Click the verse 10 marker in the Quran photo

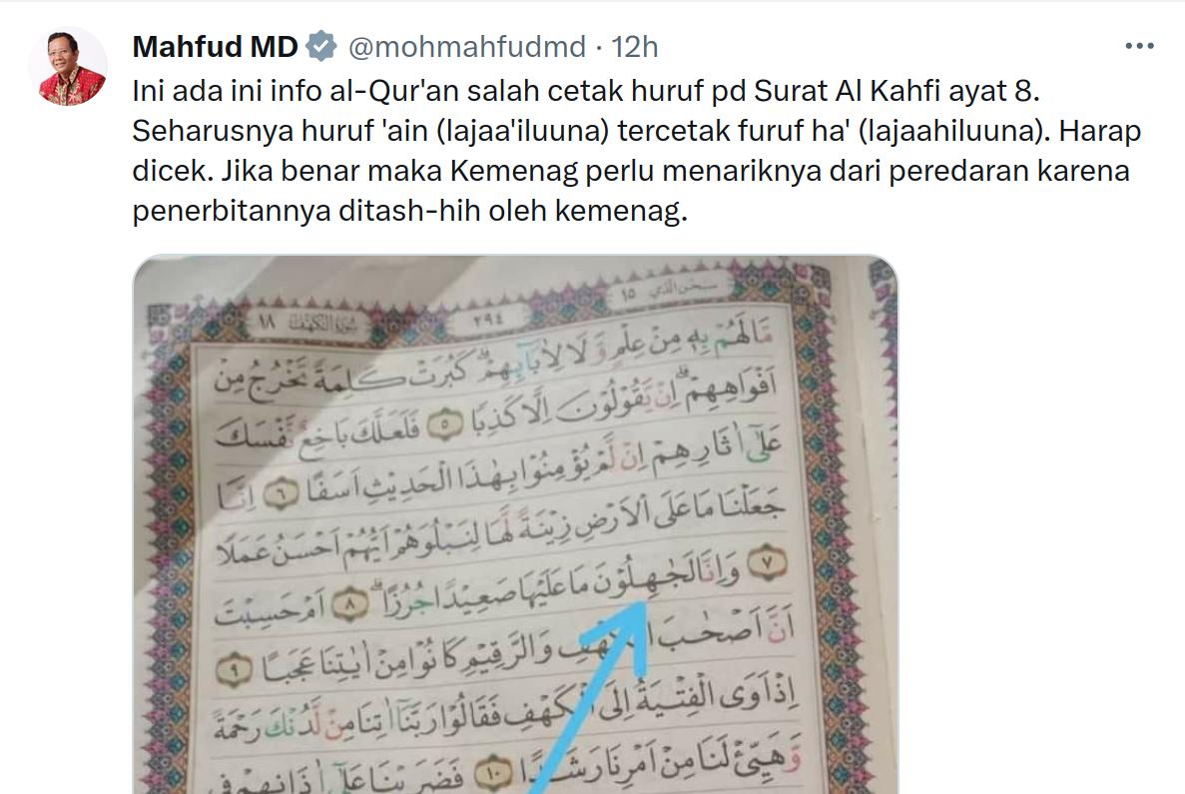492,773
